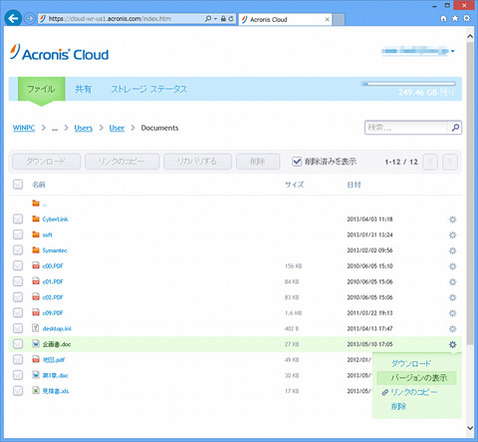This screenshot has height=442, width=478.
Task: Open the gear menu for desktop.ini
Action: tap(452, 328)
